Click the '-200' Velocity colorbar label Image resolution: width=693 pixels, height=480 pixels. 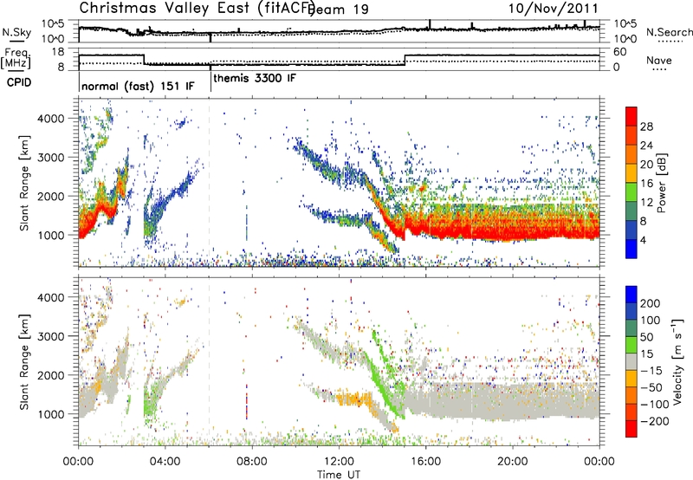click(x=654, y=421)
